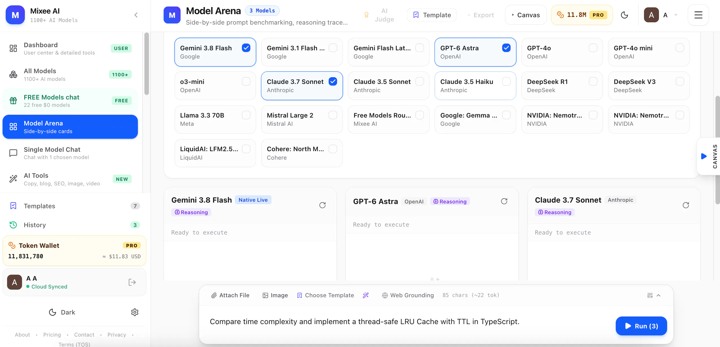
Task: Check the Llama 3.3 70B model
Action: click(246, 115)
